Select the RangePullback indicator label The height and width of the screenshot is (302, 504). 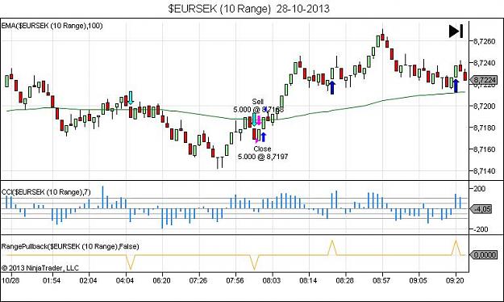tap(70, 246)
